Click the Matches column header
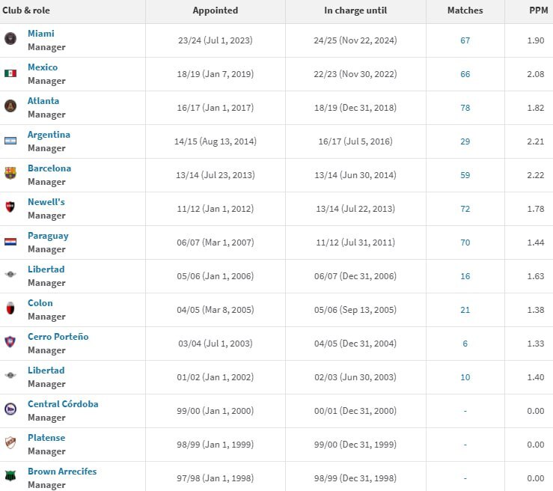This screenshot has width=553, height=491. [x=465, y=10]
